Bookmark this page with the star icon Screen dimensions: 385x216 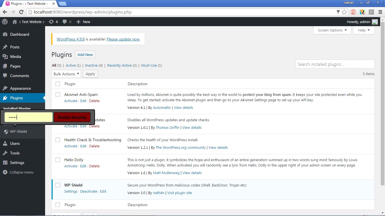pos(344,12)
